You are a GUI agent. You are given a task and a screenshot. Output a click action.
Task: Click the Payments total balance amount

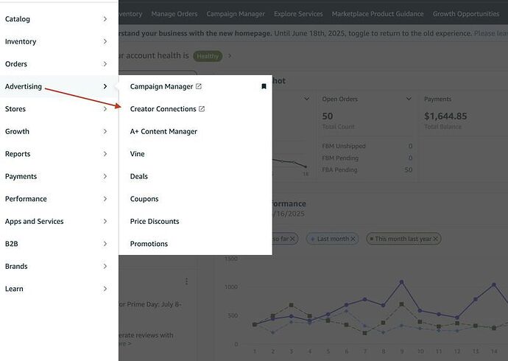(x=445, y=116)
